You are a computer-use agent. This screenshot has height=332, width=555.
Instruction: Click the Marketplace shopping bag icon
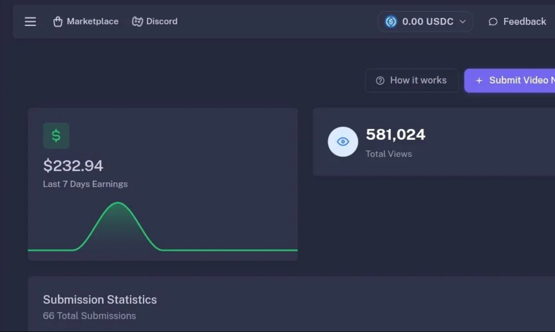(57, 21)
